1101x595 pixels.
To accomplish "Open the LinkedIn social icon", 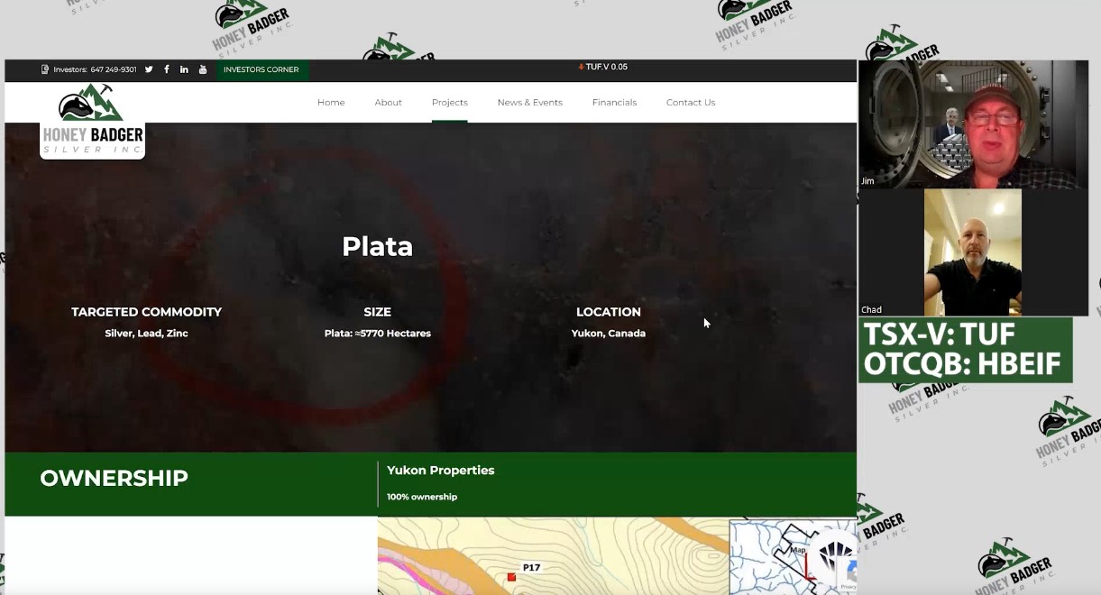I will click(x=184, y=69).
